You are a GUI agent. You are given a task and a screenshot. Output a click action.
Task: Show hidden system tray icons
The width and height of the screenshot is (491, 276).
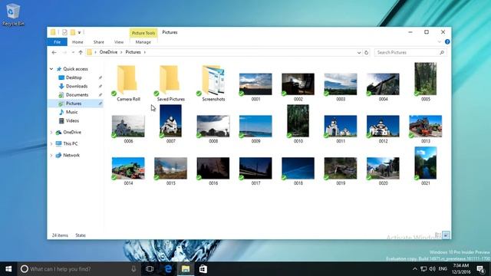click(415, 269)
